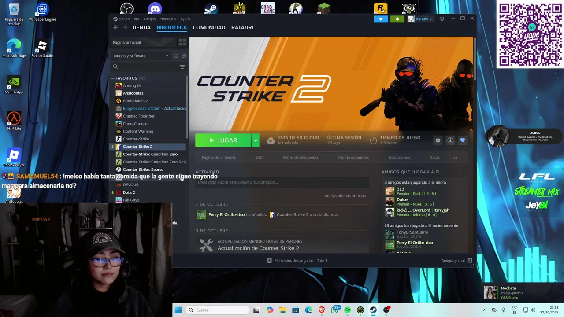Click the green notifications bell button
Viewport: 564px width, 317px height.
coord(397,19)
